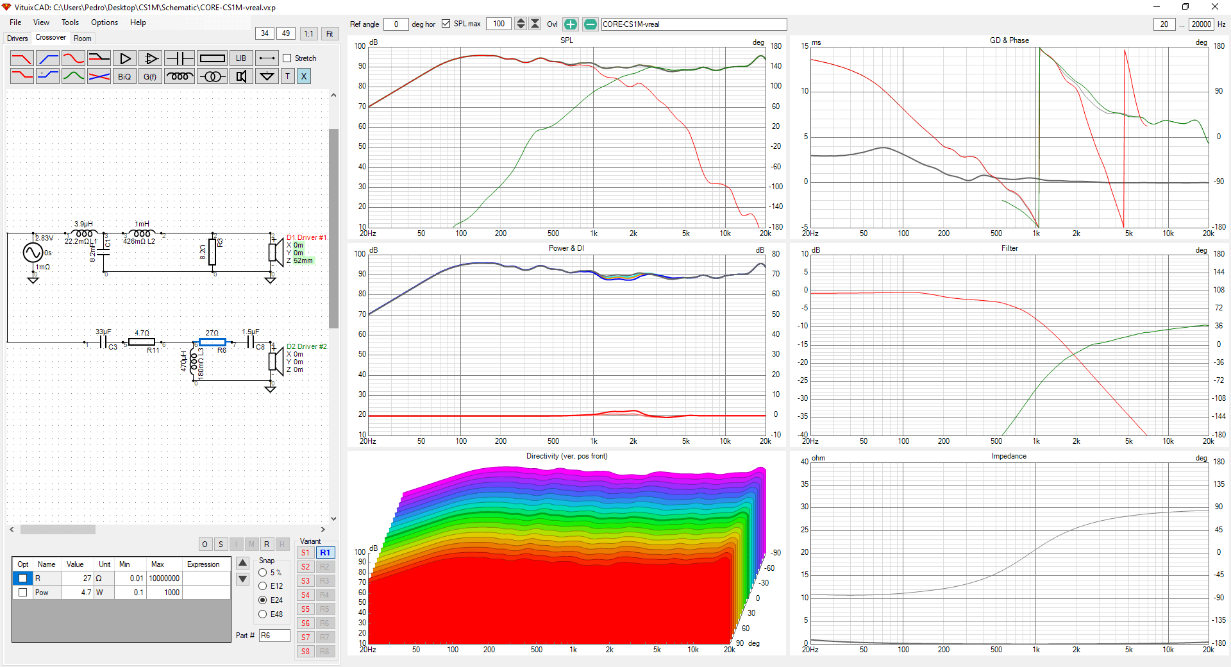Click the SPL max up-down stepper
The image size is (1231, 667).
521,24
